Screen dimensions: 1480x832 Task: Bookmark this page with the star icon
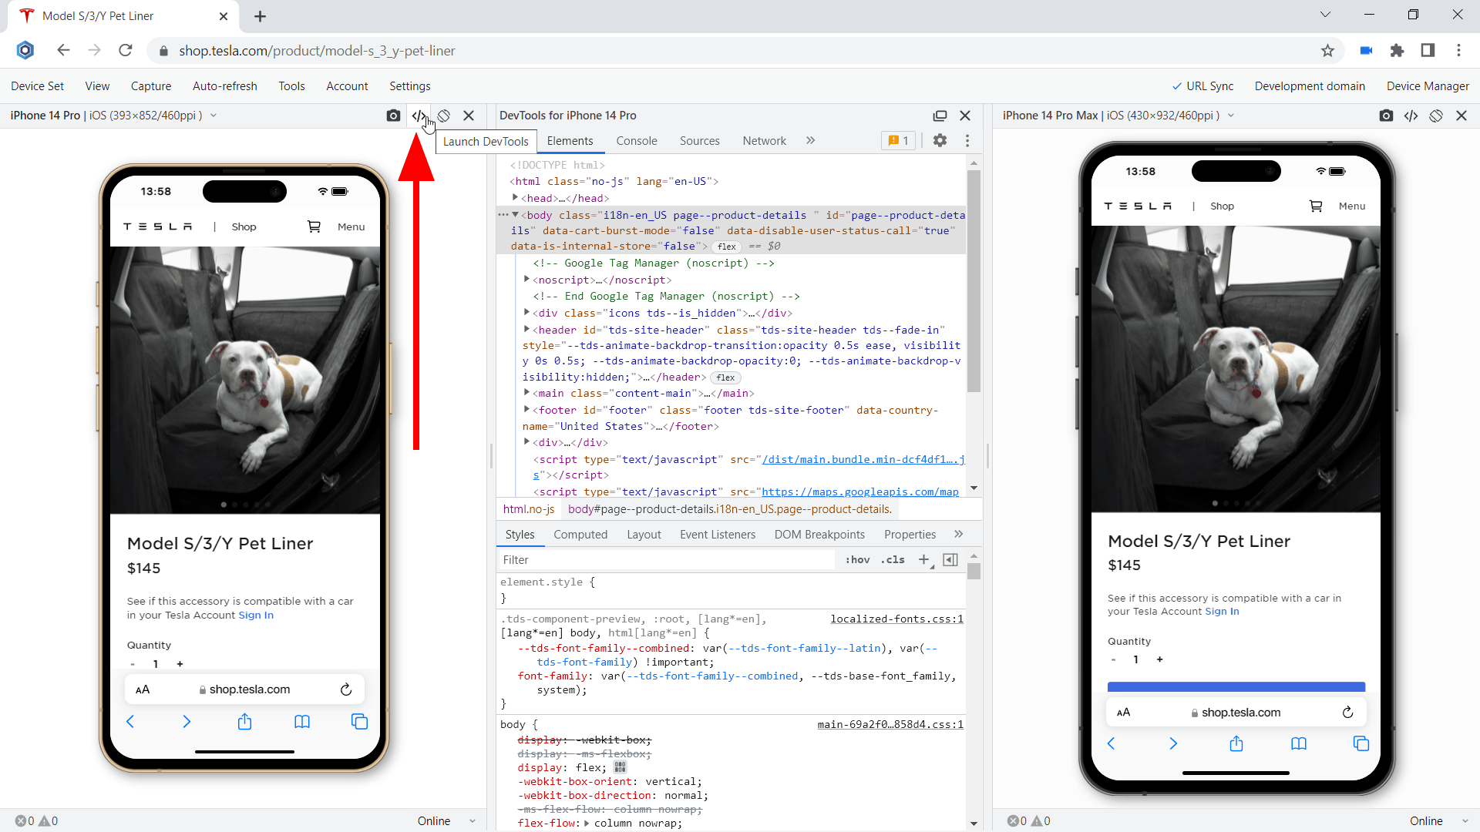1328,51
